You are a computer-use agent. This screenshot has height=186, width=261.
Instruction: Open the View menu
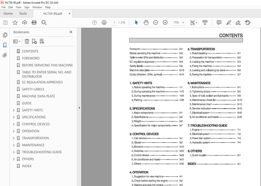(19, 7)
